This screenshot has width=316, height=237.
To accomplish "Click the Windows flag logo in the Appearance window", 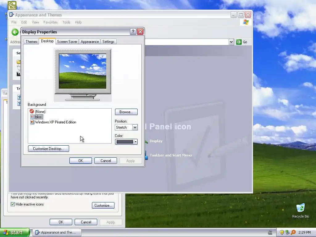I will 246,22.
